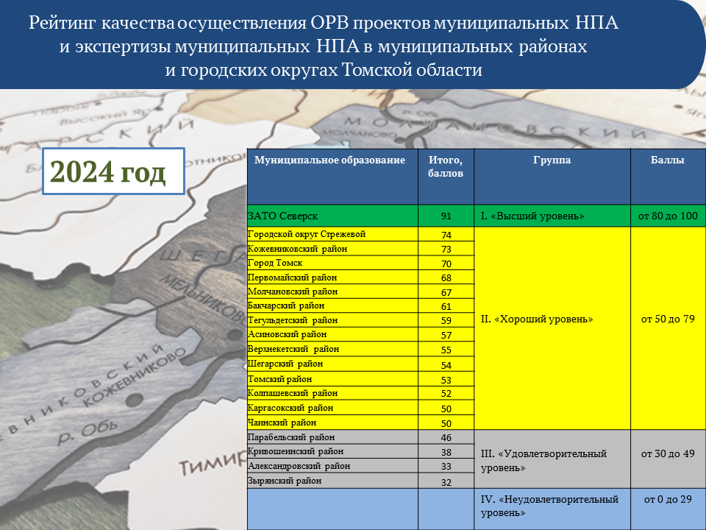706x530 pixels.
Task: Select score 50 for Каргасокский район
Action: click(x=446, y=407)
